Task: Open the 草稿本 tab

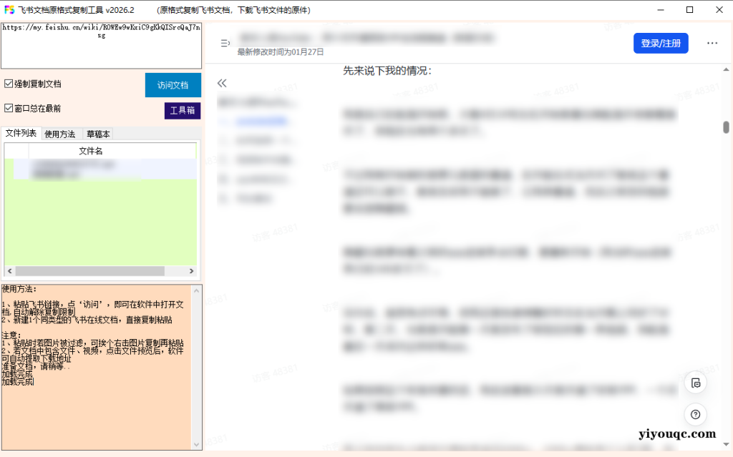Action: click(97, 134)
